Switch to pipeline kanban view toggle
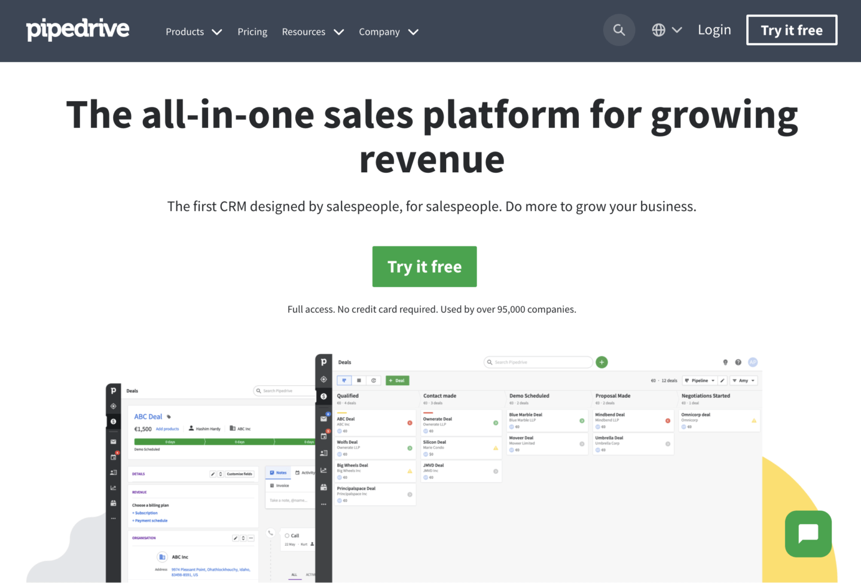This screenshot has height=588, width=861. pyautogui.click(x=344, y=380)
